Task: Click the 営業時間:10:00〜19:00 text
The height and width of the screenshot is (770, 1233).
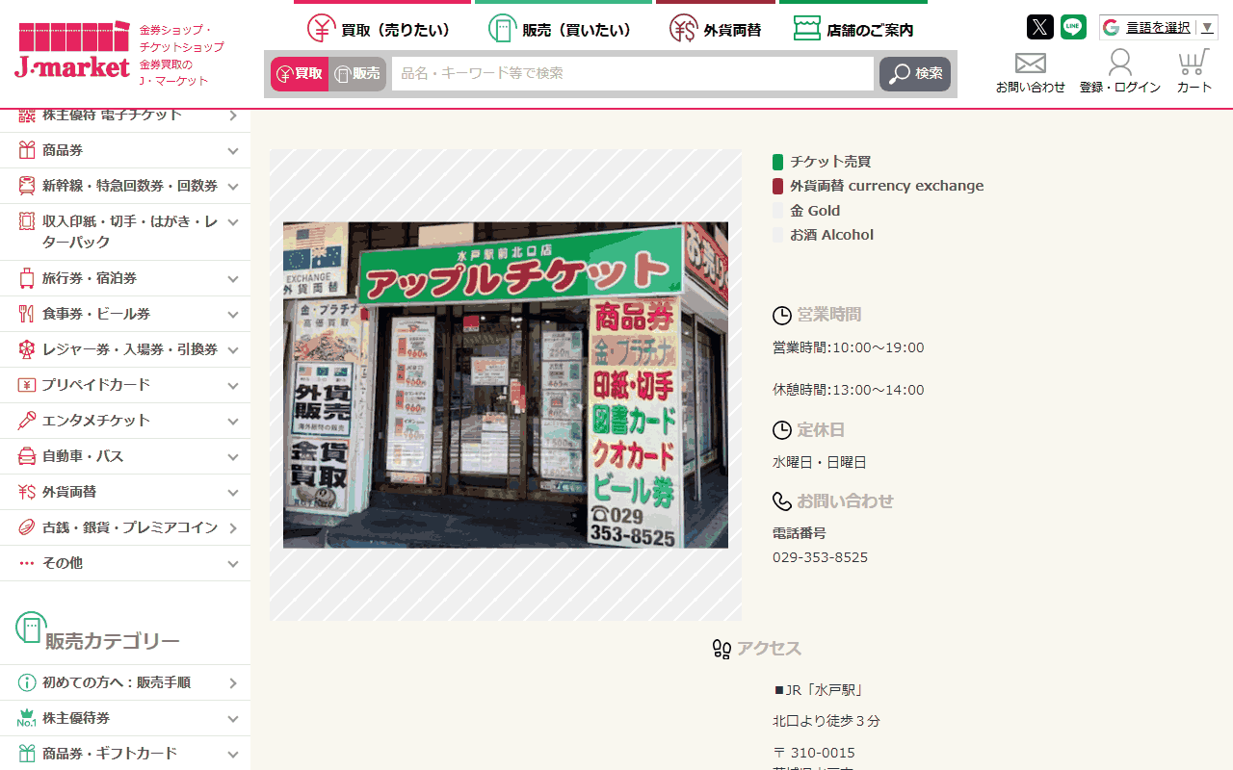Action: pos(849,347)
